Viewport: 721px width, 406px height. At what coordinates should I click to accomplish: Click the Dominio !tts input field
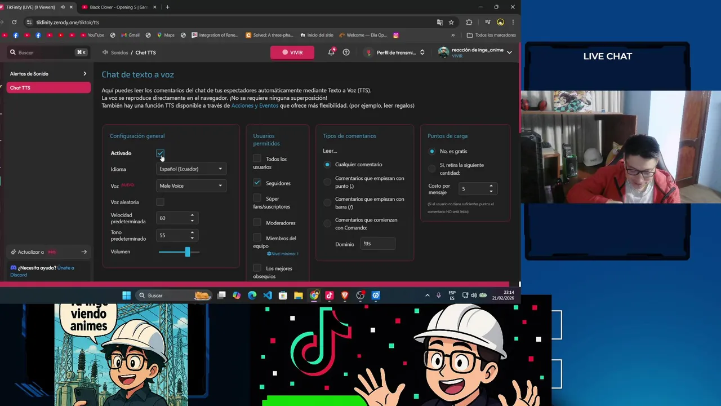[x=377, y=244]
